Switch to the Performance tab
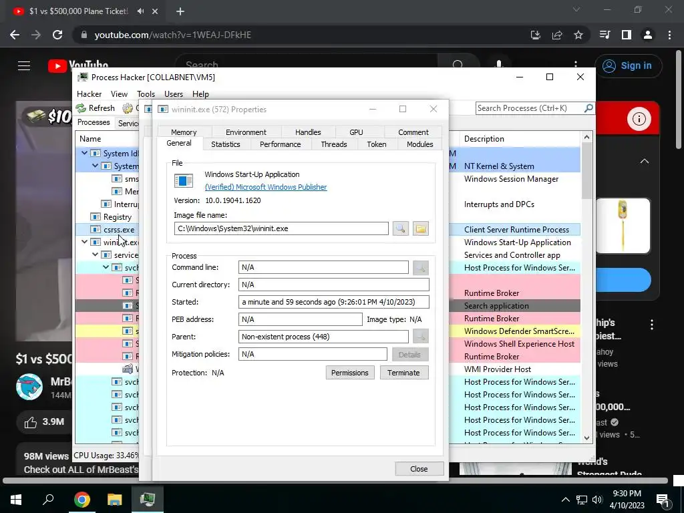 pos(280,144)
